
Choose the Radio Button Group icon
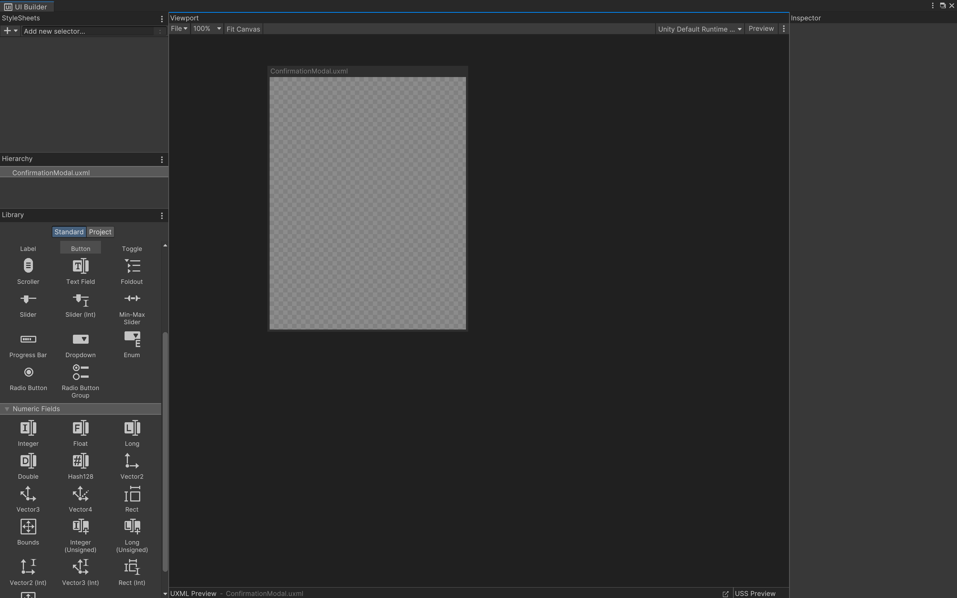click(x=80, y=372)
